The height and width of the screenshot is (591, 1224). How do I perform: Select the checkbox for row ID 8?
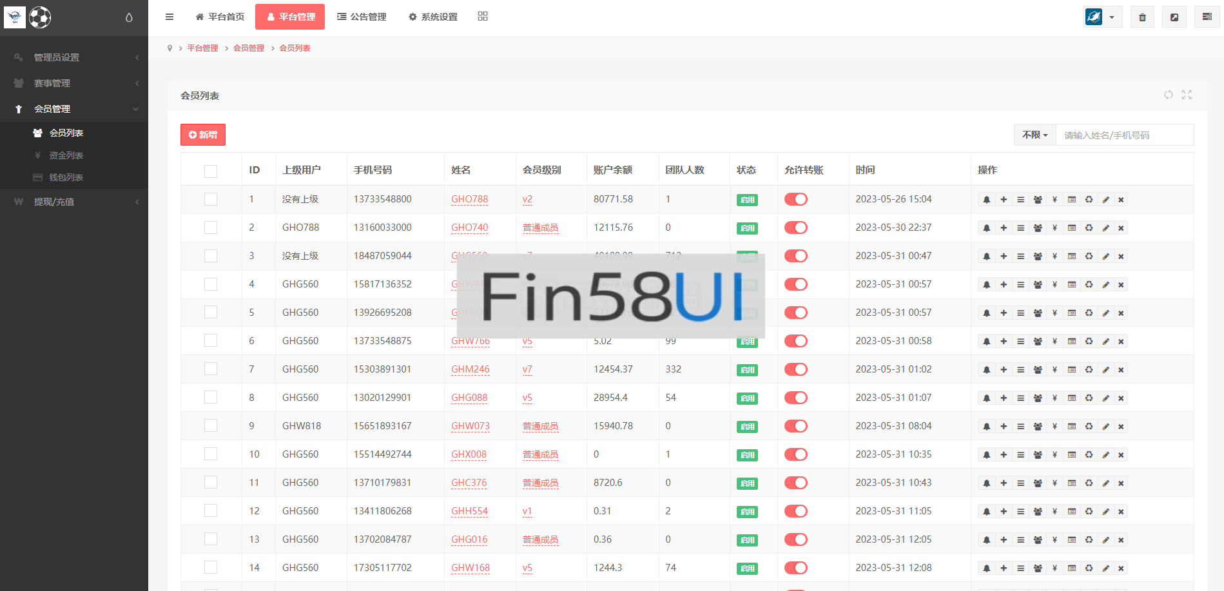(x=211, y=398)
